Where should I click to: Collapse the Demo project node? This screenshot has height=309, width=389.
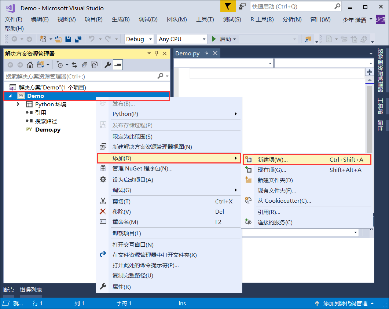click(10, 95)
